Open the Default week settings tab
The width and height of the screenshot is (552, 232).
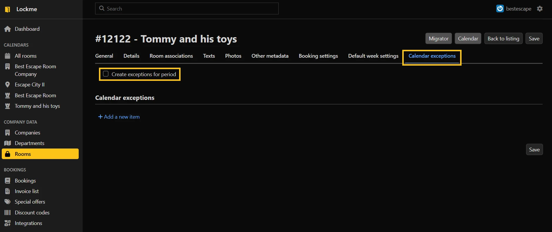[373, 56]
